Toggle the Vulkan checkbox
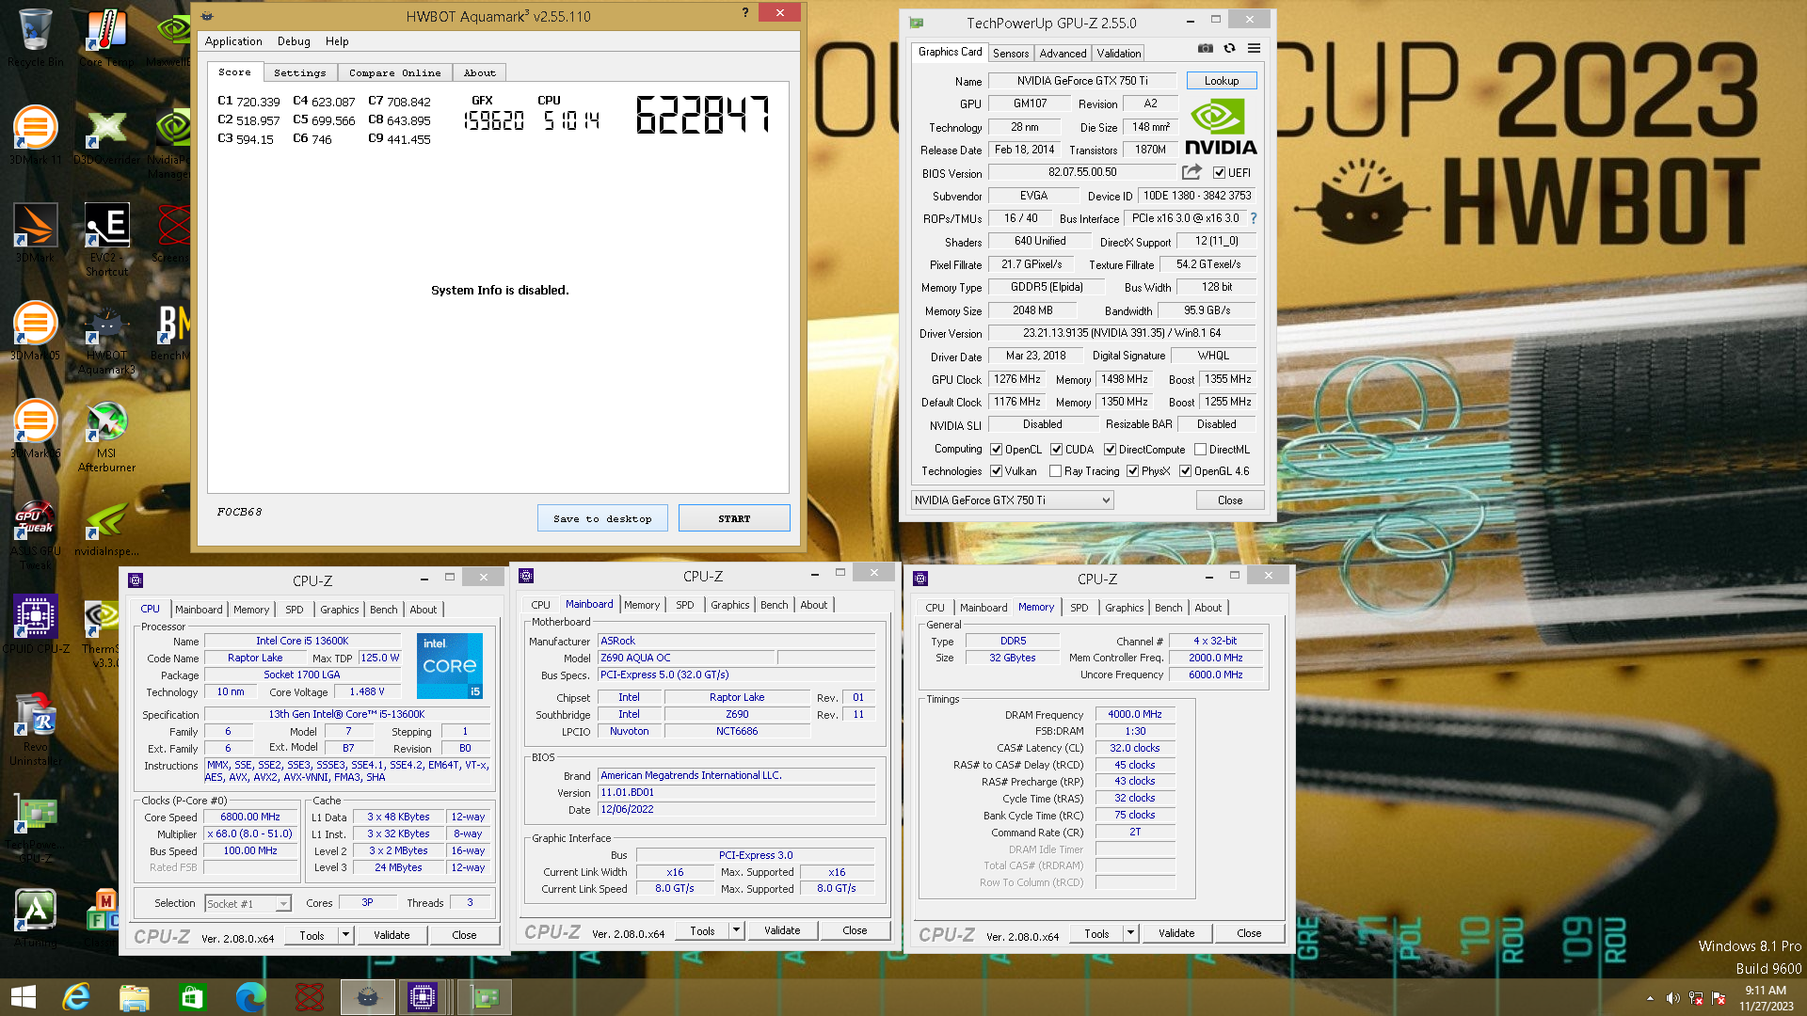The image size is (1807, 1016). [x=996, y=471]
